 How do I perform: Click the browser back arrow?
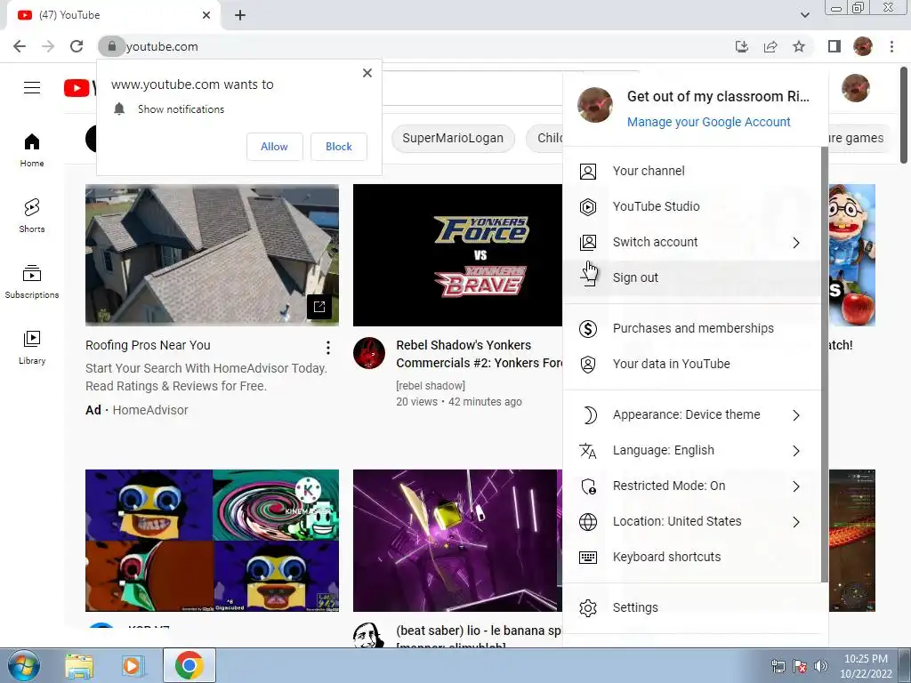20,46
